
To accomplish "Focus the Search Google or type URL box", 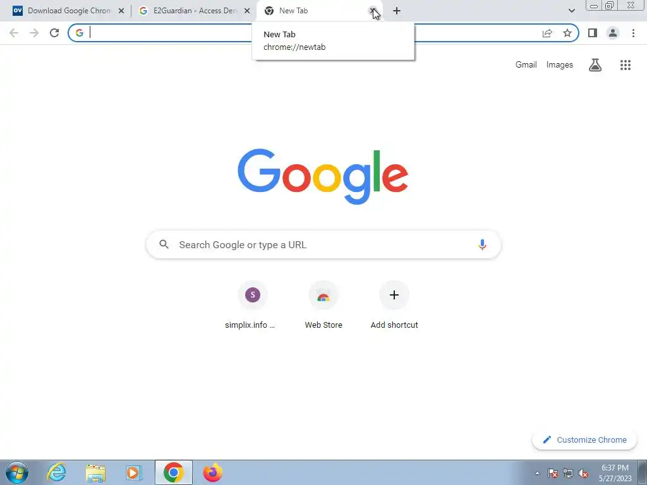I will (x=323, y=244).
